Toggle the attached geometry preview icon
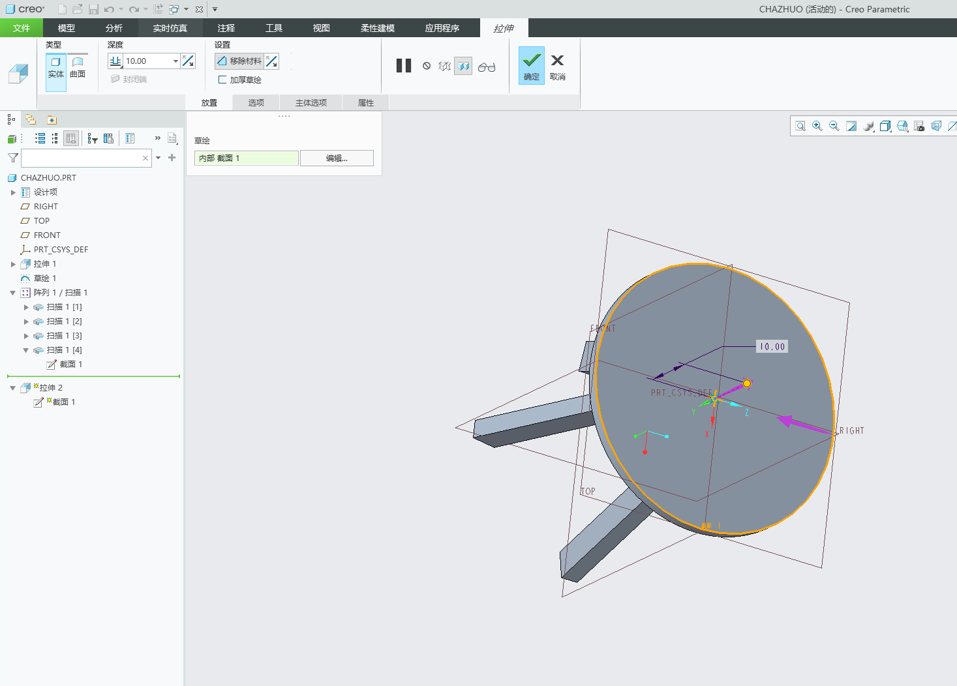Image resolution: width=957 pixels, height=686 pixels. click(463, 66)
